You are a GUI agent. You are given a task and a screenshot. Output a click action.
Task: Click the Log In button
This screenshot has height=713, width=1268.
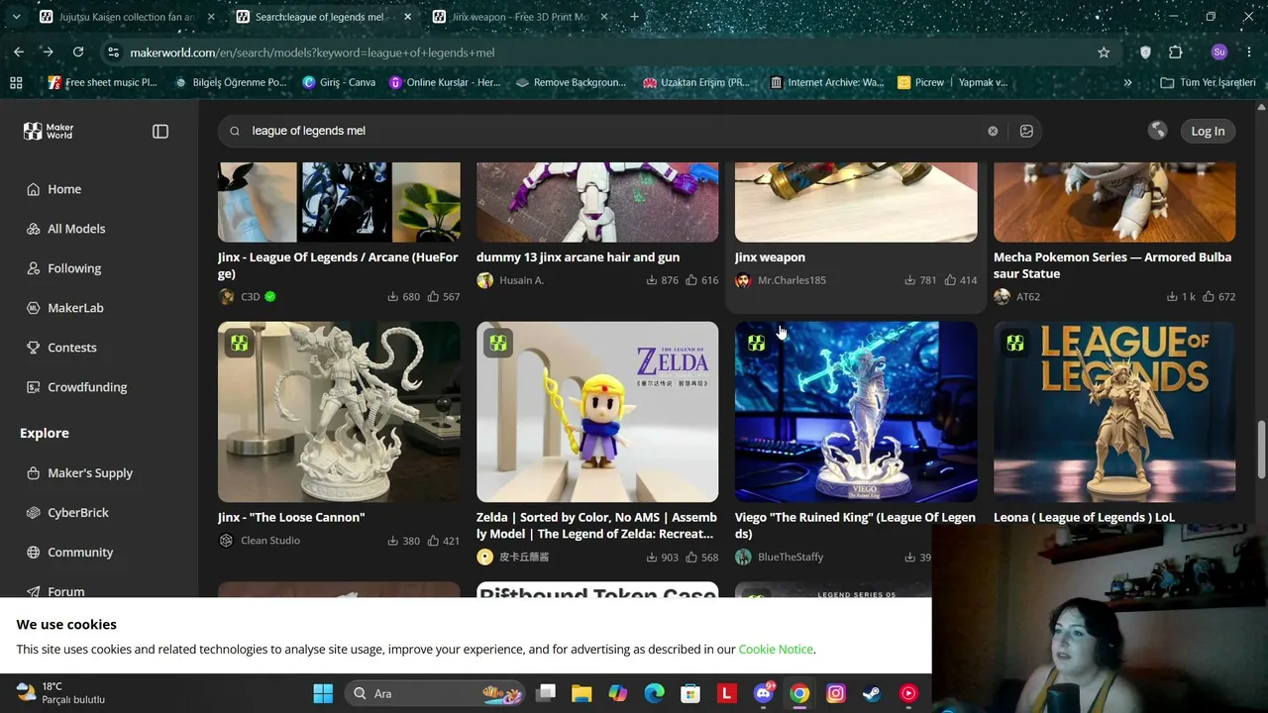click(x=1208, y=131)
